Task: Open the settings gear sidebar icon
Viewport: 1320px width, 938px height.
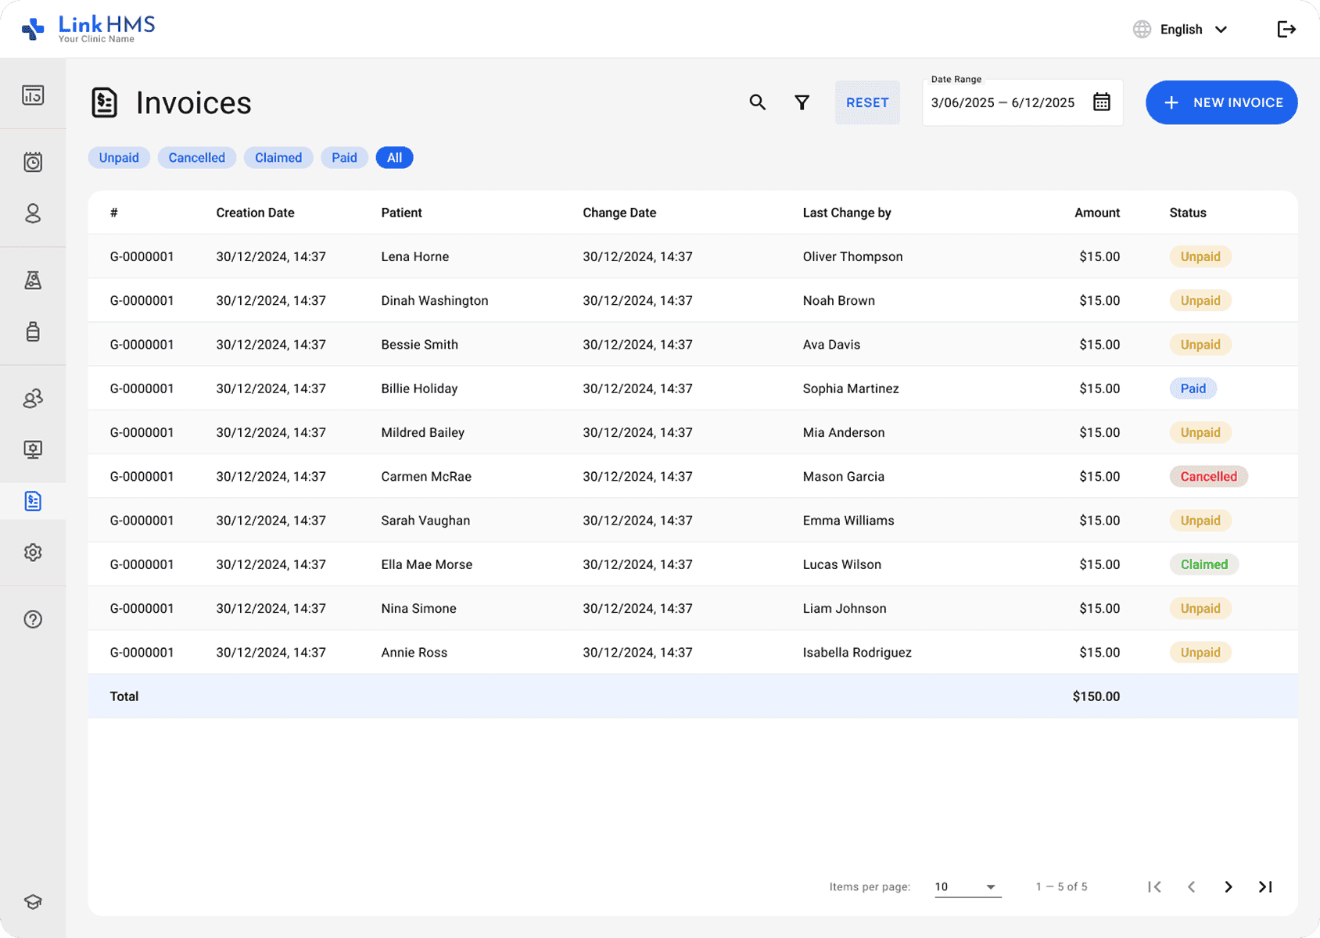Action: 33,553
